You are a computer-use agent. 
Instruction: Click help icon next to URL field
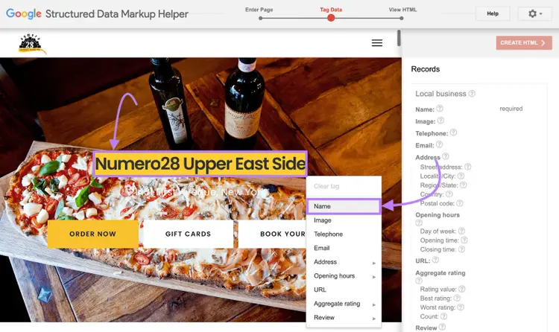[436, 260]
